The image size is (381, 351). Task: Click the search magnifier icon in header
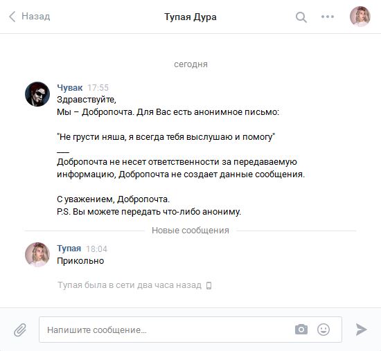coord(301,17)
